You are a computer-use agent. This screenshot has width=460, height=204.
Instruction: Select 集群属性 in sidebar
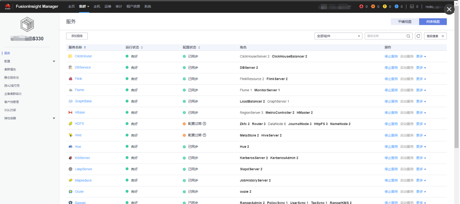click(x=10, y=69)
